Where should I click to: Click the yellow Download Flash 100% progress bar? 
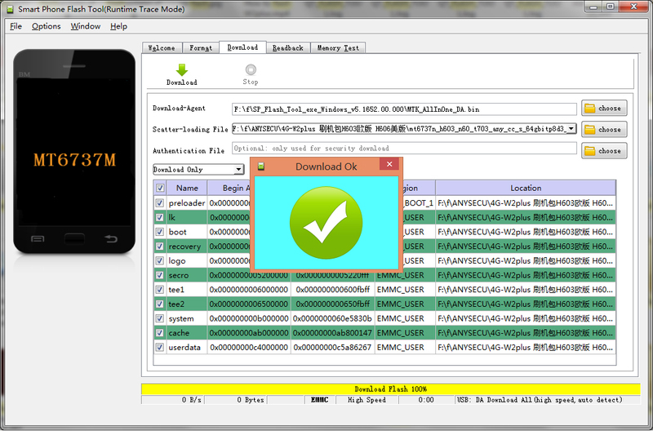tap(390, 389)
